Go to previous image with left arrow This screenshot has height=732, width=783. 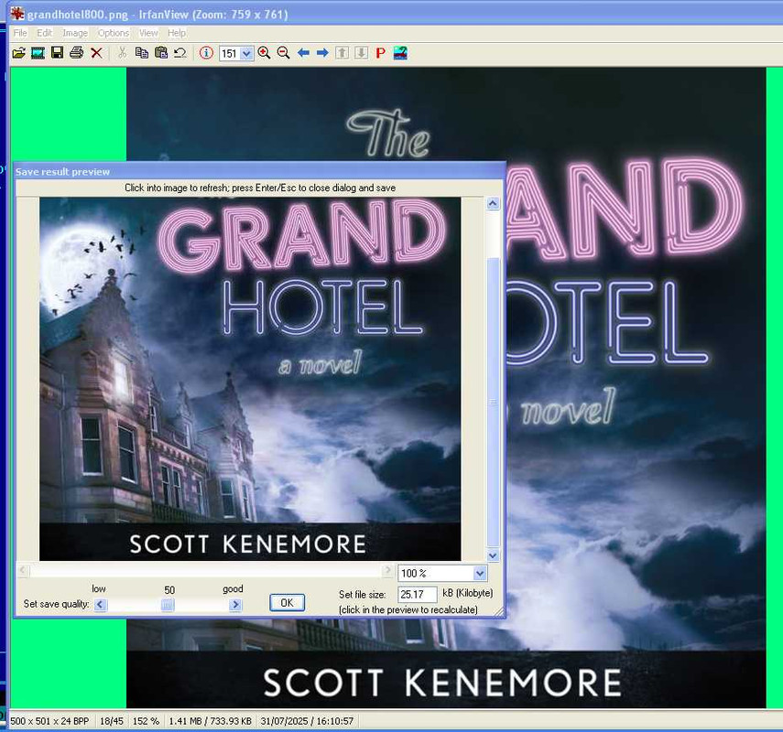coord(303,53)
